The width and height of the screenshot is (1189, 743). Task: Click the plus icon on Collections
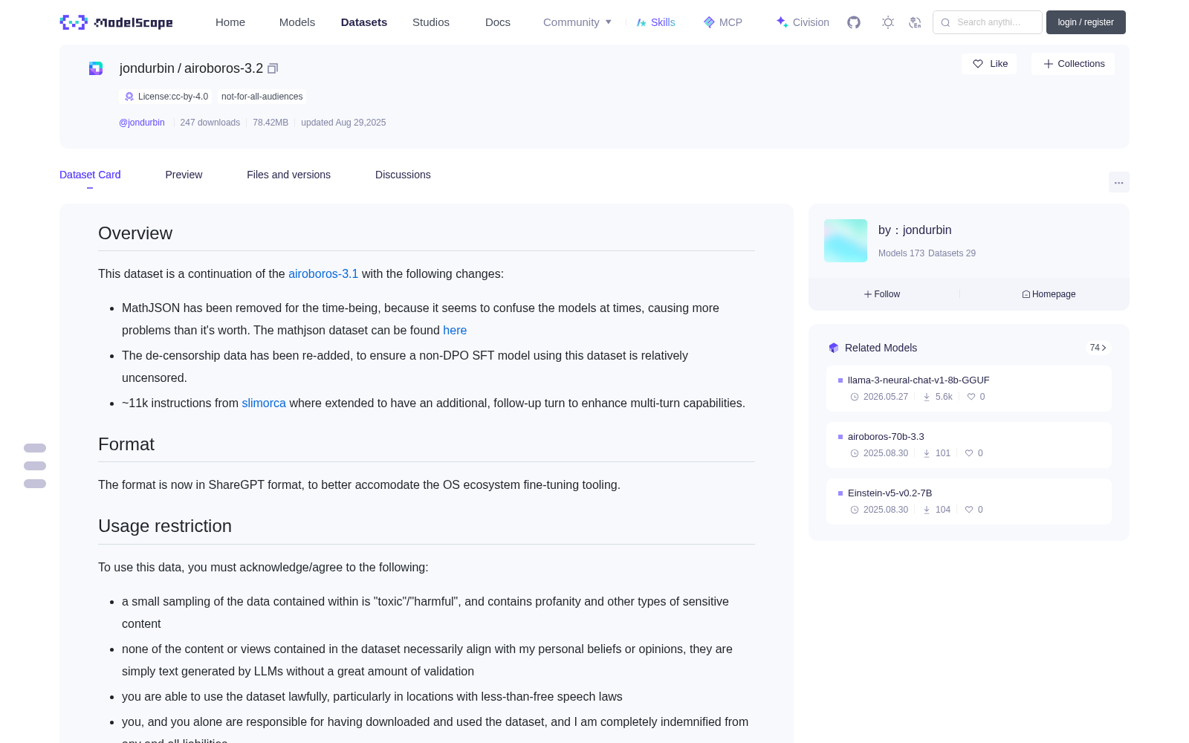tap(1048, 64)
